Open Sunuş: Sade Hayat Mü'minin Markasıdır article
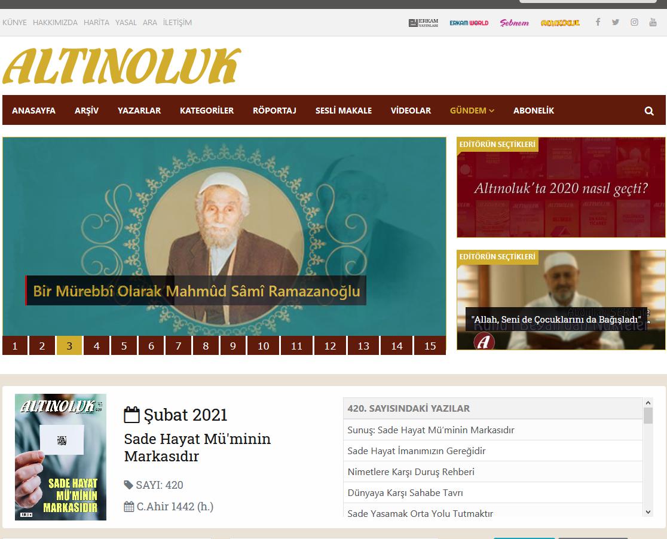The image size is (667, 539). [492, 430]
